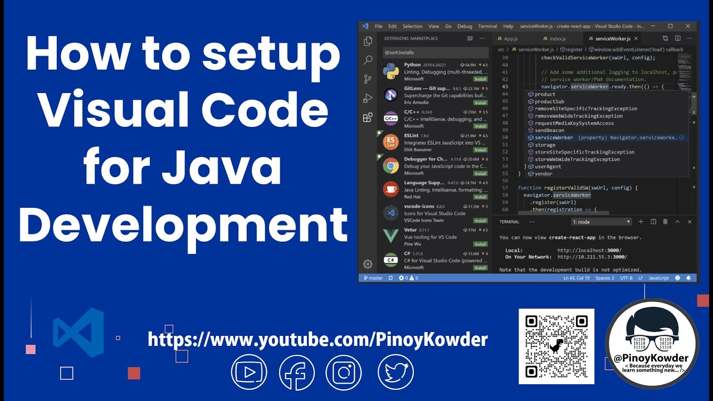713x401 pixels.
Task: Open the http://localhost:3000/ link in terminal
Action: coord(589,250)
